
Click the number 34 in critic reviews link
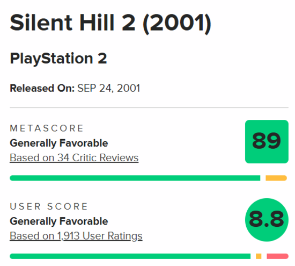[x=63, y=157]
